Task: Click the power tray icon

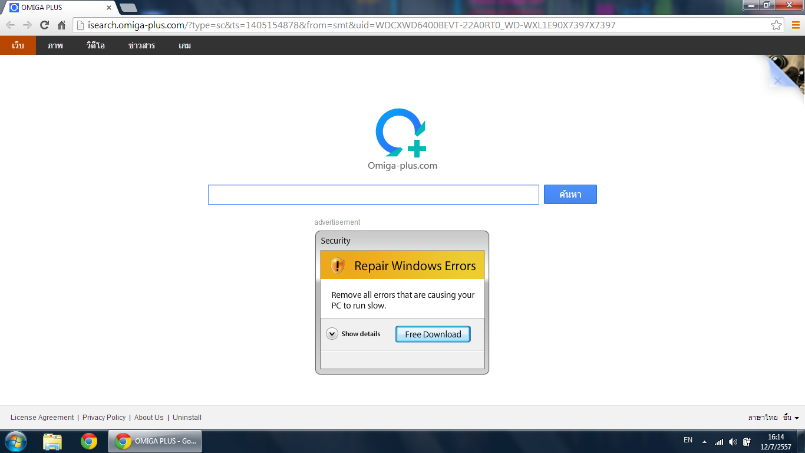Action: point(747,442)
